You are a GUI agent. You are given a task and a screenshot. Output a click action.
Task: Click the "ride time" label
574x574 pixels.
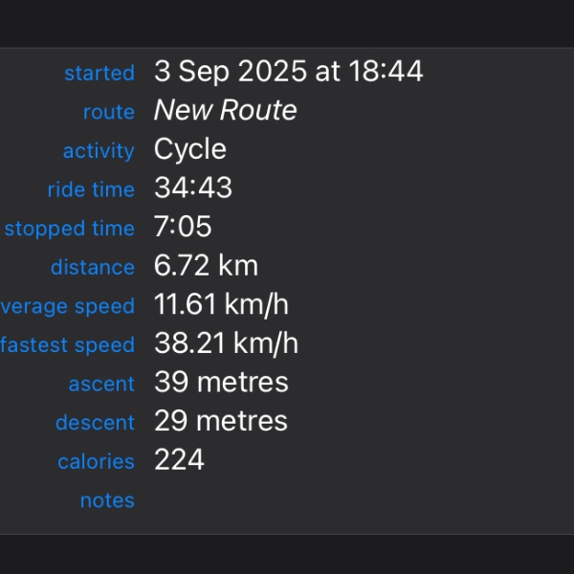[91, 189]
